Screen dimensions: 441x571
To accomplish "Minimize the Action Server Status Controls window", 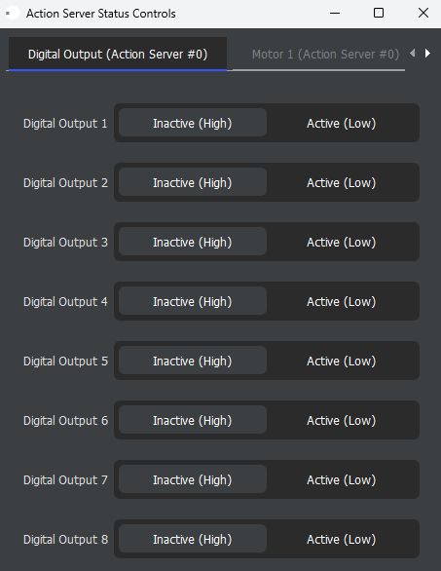I will point(335,13).
